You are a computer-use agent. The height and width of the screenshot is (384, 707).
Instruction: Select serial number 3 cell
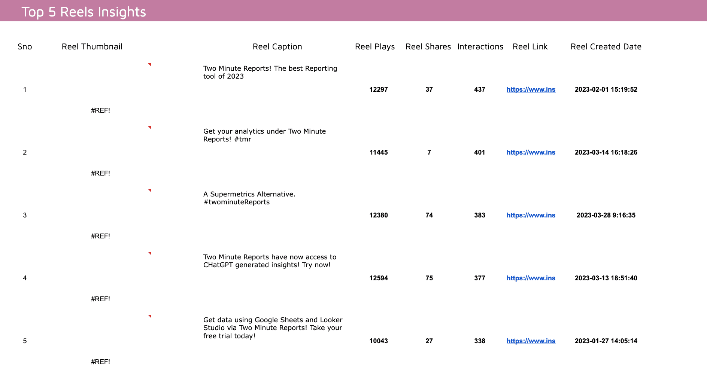[25, 215]
